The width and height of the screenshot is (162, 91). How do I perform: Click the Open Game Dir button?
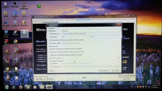(x=104, y=71)
